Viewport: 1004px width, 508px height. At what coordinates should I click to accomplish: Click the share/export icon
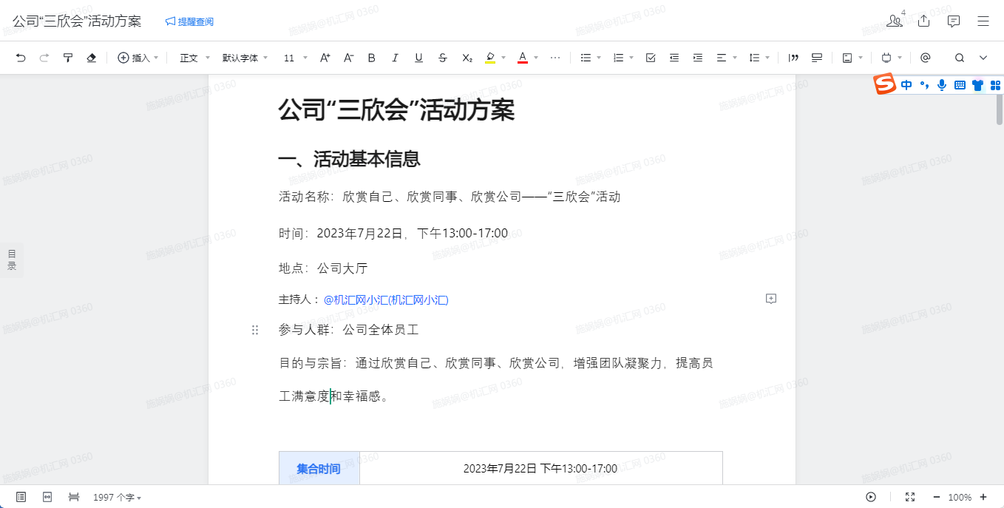(923, 21)
